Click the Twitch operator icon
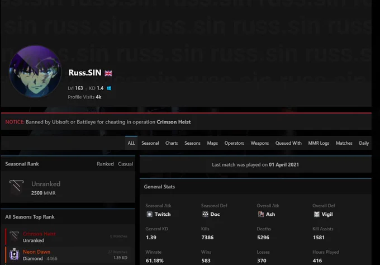 coord(150,214)
